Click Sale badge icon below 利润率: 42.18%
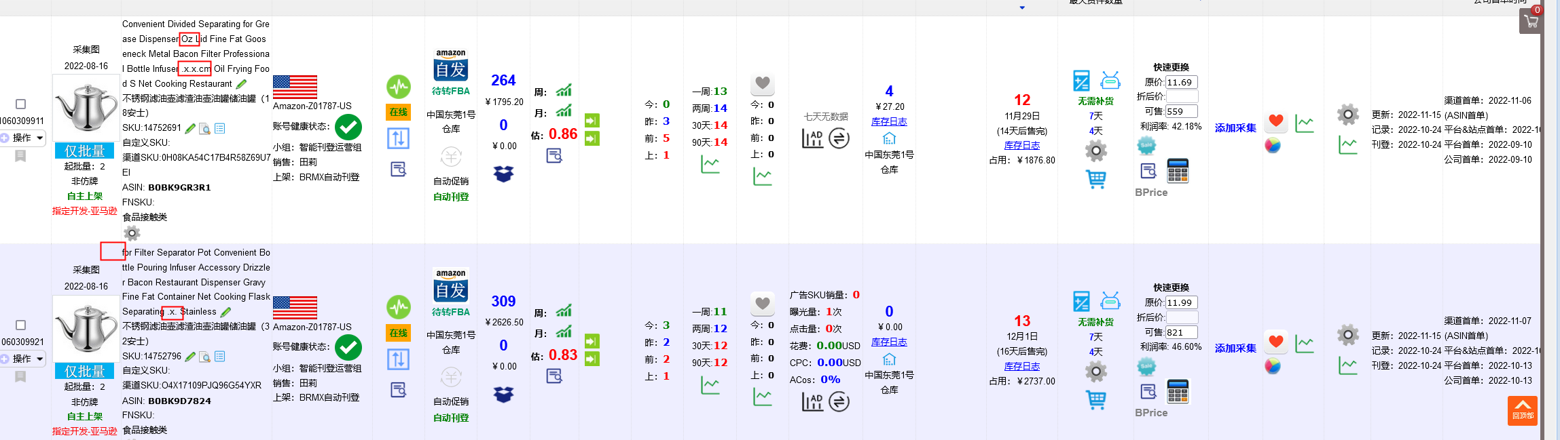Viewport: 1560px width, 440px height. [1146, 146]
